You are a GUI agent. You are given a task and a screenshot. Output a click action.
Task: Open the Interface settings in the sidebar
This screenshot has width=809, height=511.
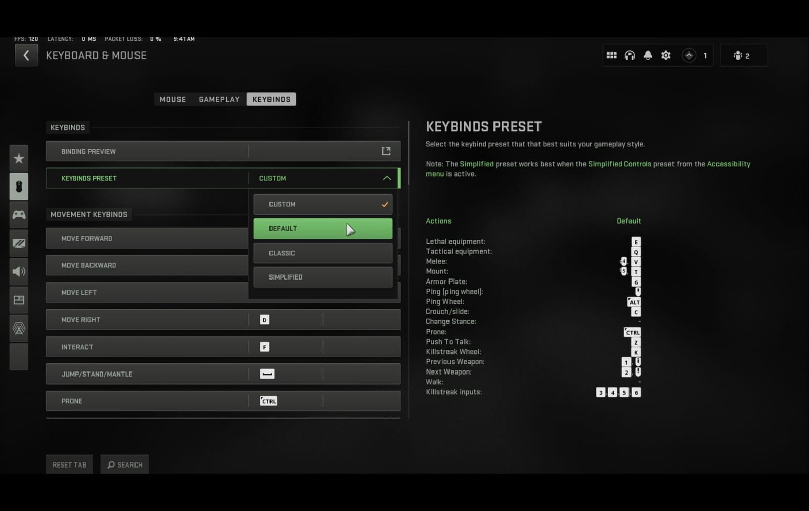[x=19, y=299]
